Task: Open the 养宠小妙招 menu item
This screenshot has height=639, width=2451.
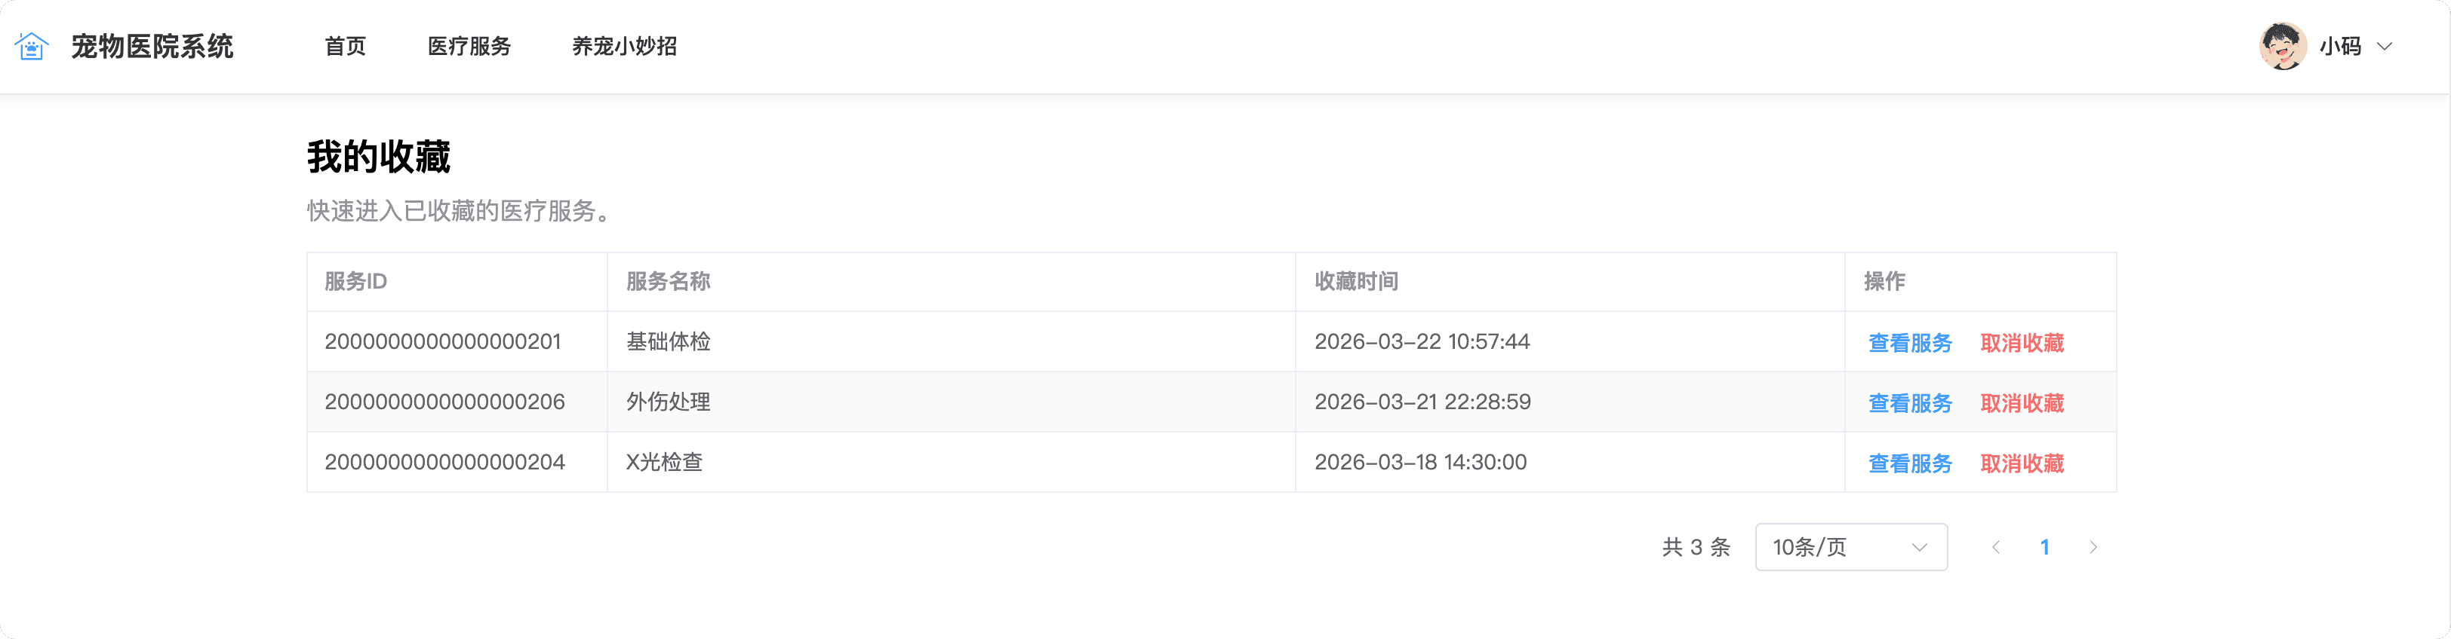Action: point(624,45)
